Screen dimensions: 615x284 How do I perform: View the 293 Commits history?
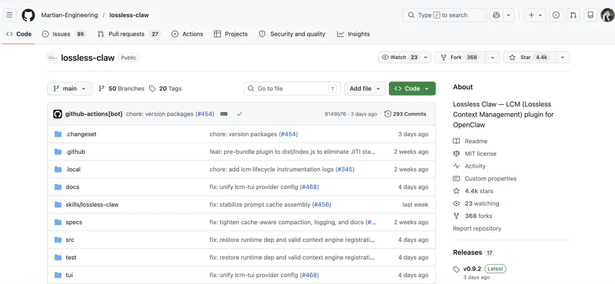click(x=405, y=114)
